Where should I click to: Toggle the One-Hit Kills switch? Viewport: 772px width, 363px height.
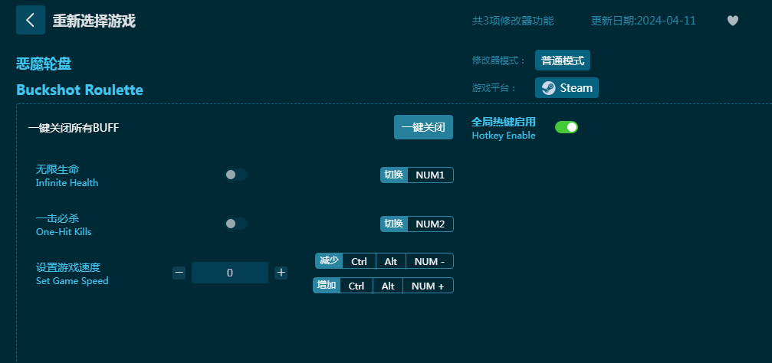[x=236, y=224]
